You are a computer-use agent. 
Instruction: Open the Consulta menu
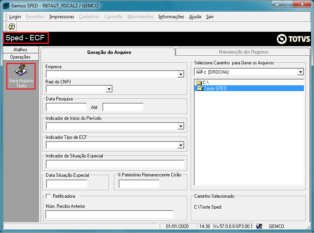pos(113,17)
